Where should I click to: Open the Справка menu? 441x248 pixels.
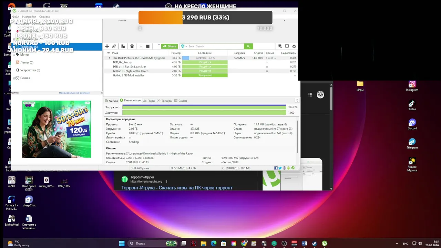(x=44, y=17)
